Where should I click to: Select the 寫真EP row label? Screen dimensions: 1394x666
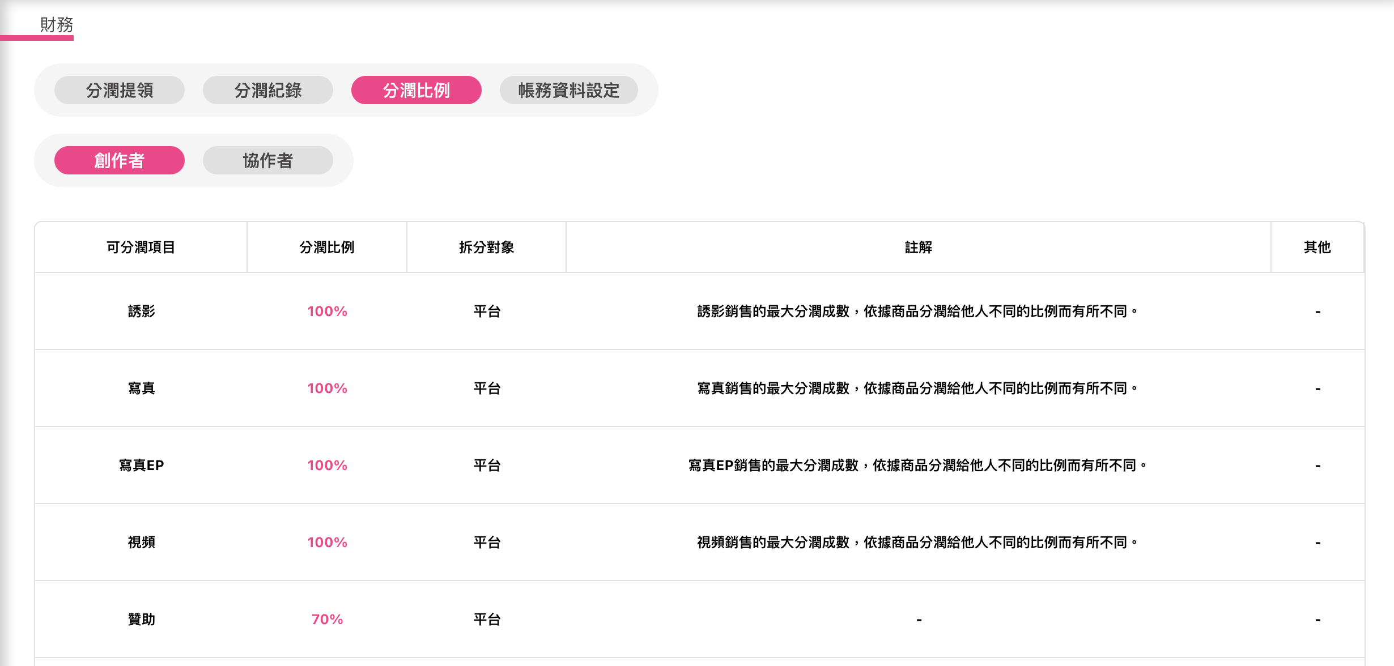[141, 466]
